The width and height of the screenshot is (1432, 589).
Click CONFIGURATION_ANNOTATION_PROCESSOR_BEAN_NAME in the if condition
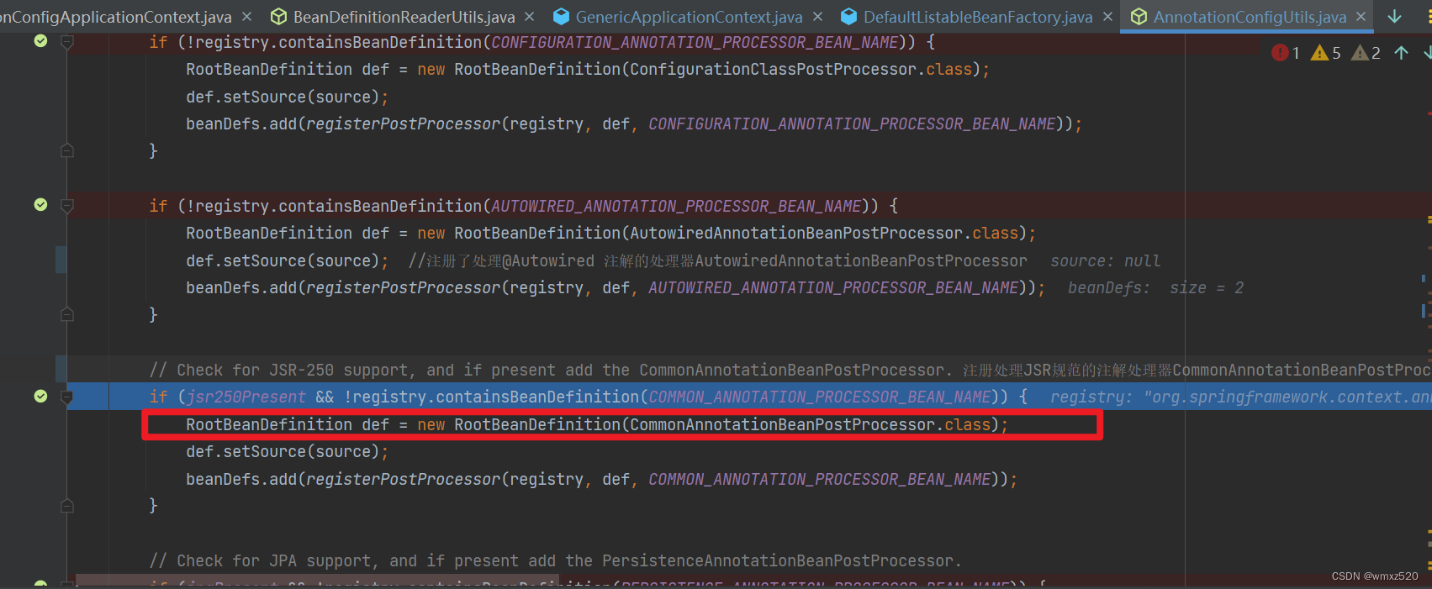[x=695, y=42]
